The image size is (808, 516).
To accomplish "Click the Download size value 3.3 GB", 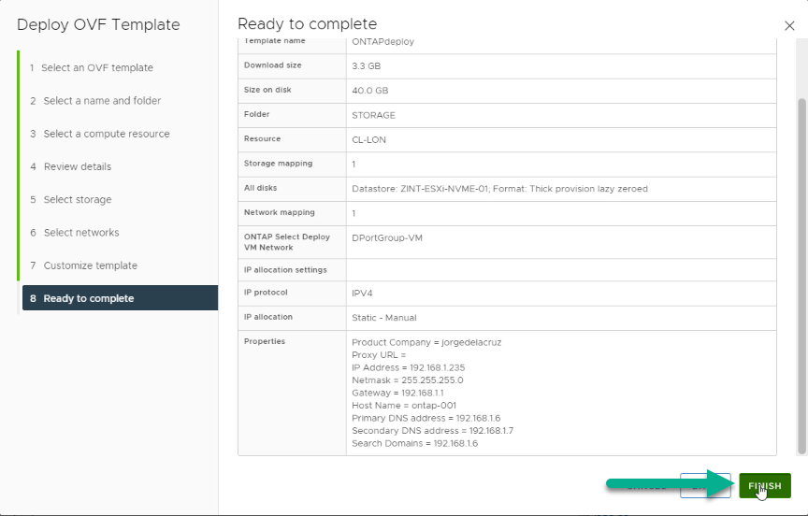I will pos(366,66).
